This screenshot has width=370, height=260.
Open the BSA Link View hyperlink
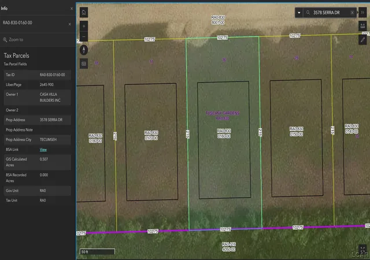pos(43,150)
